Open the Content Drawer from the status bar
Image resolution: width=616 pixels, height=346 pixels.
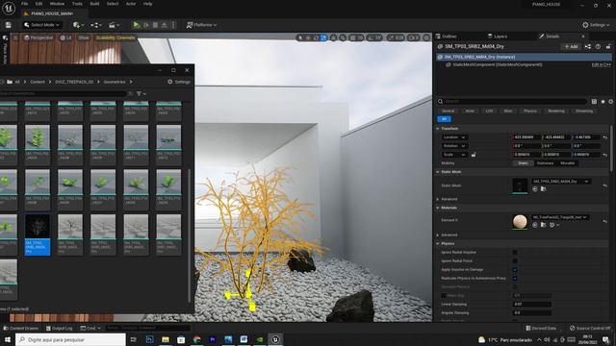[21, 328]
